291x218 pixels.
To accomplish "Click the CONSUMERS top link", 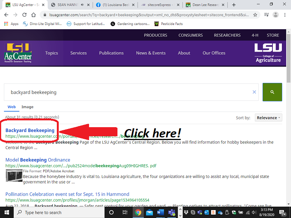I will 191,35.
